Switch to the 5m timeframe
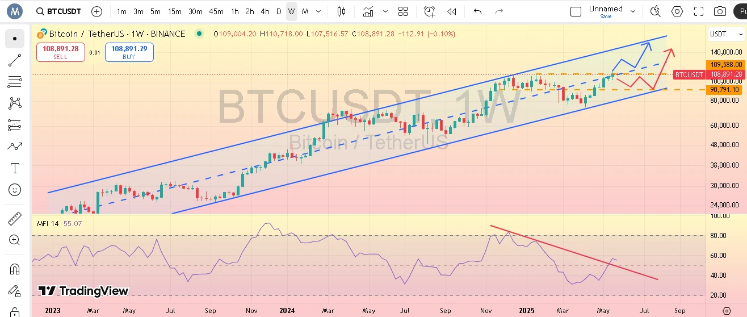This screenshot has width=747, height=317. (156, 11)
